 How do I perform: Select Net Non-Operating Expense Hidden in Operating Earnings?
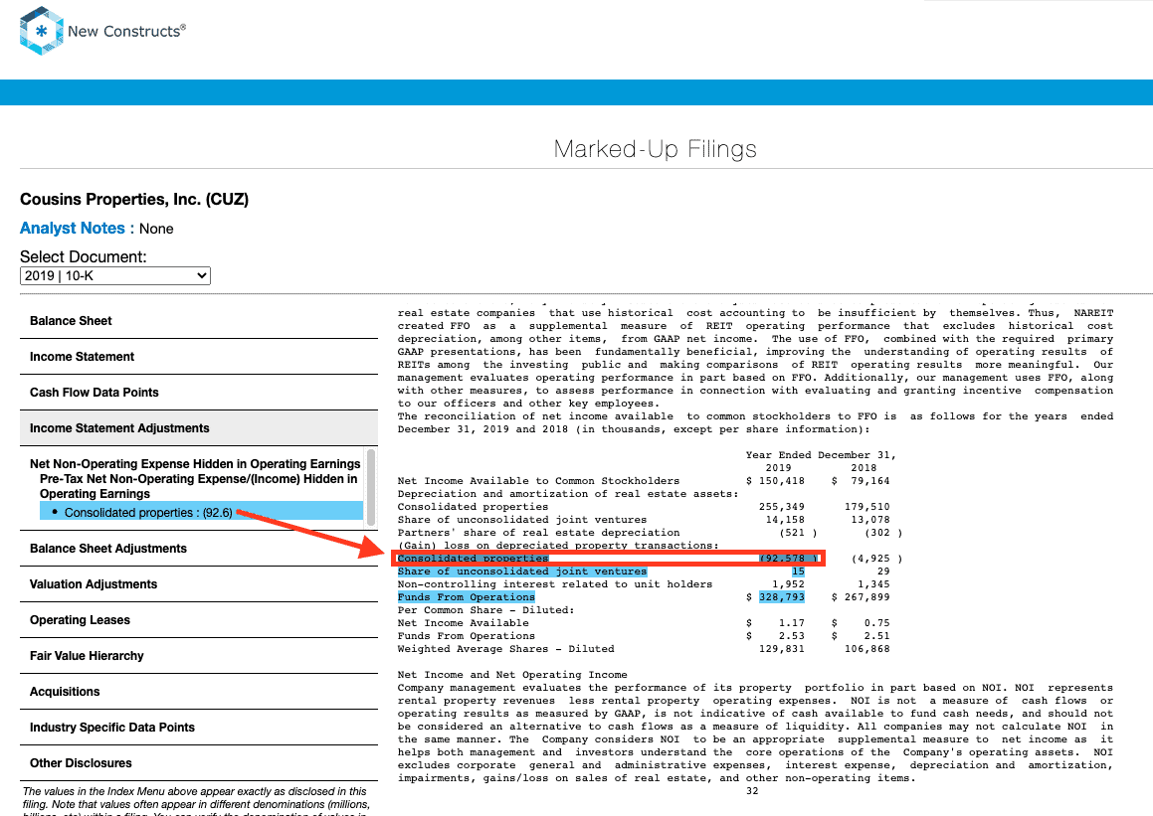(x=195, y=463)
